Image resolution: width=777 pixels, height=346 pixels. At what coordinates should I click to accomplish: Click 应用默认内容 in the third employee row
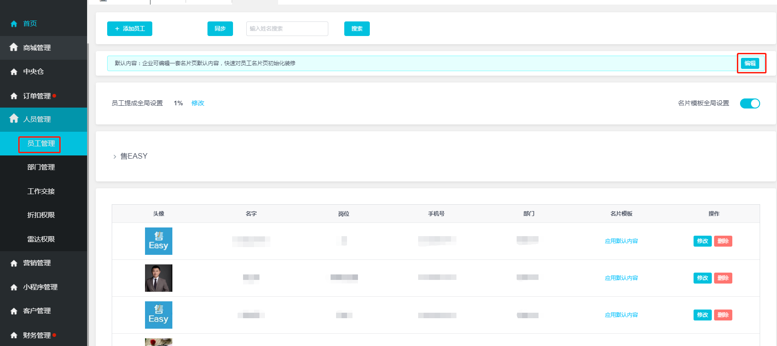click(x=622, y=315)
